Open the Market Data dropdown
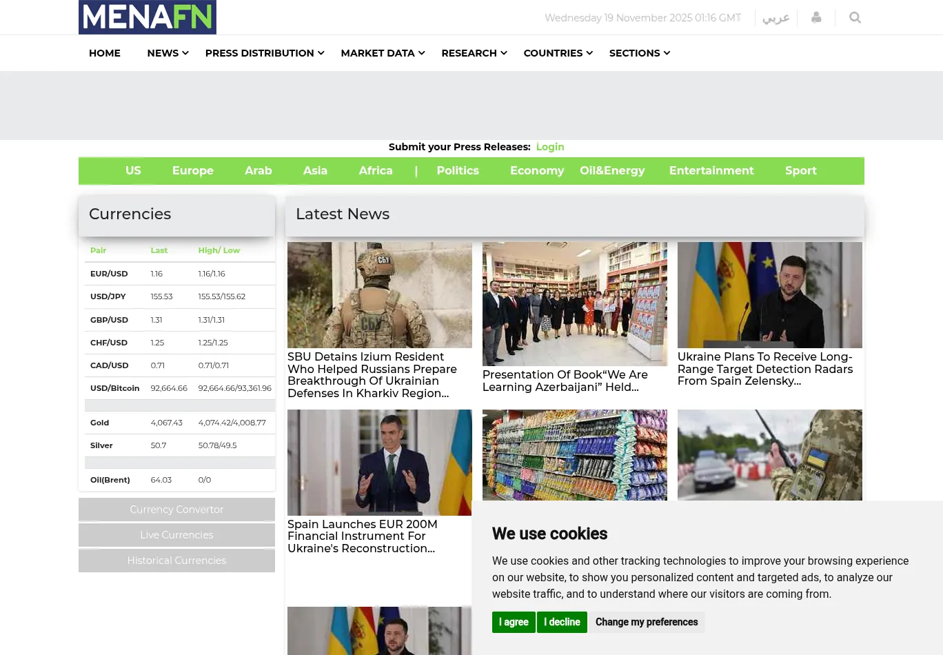This screenshot has width=943, height=655. [383, 53]
